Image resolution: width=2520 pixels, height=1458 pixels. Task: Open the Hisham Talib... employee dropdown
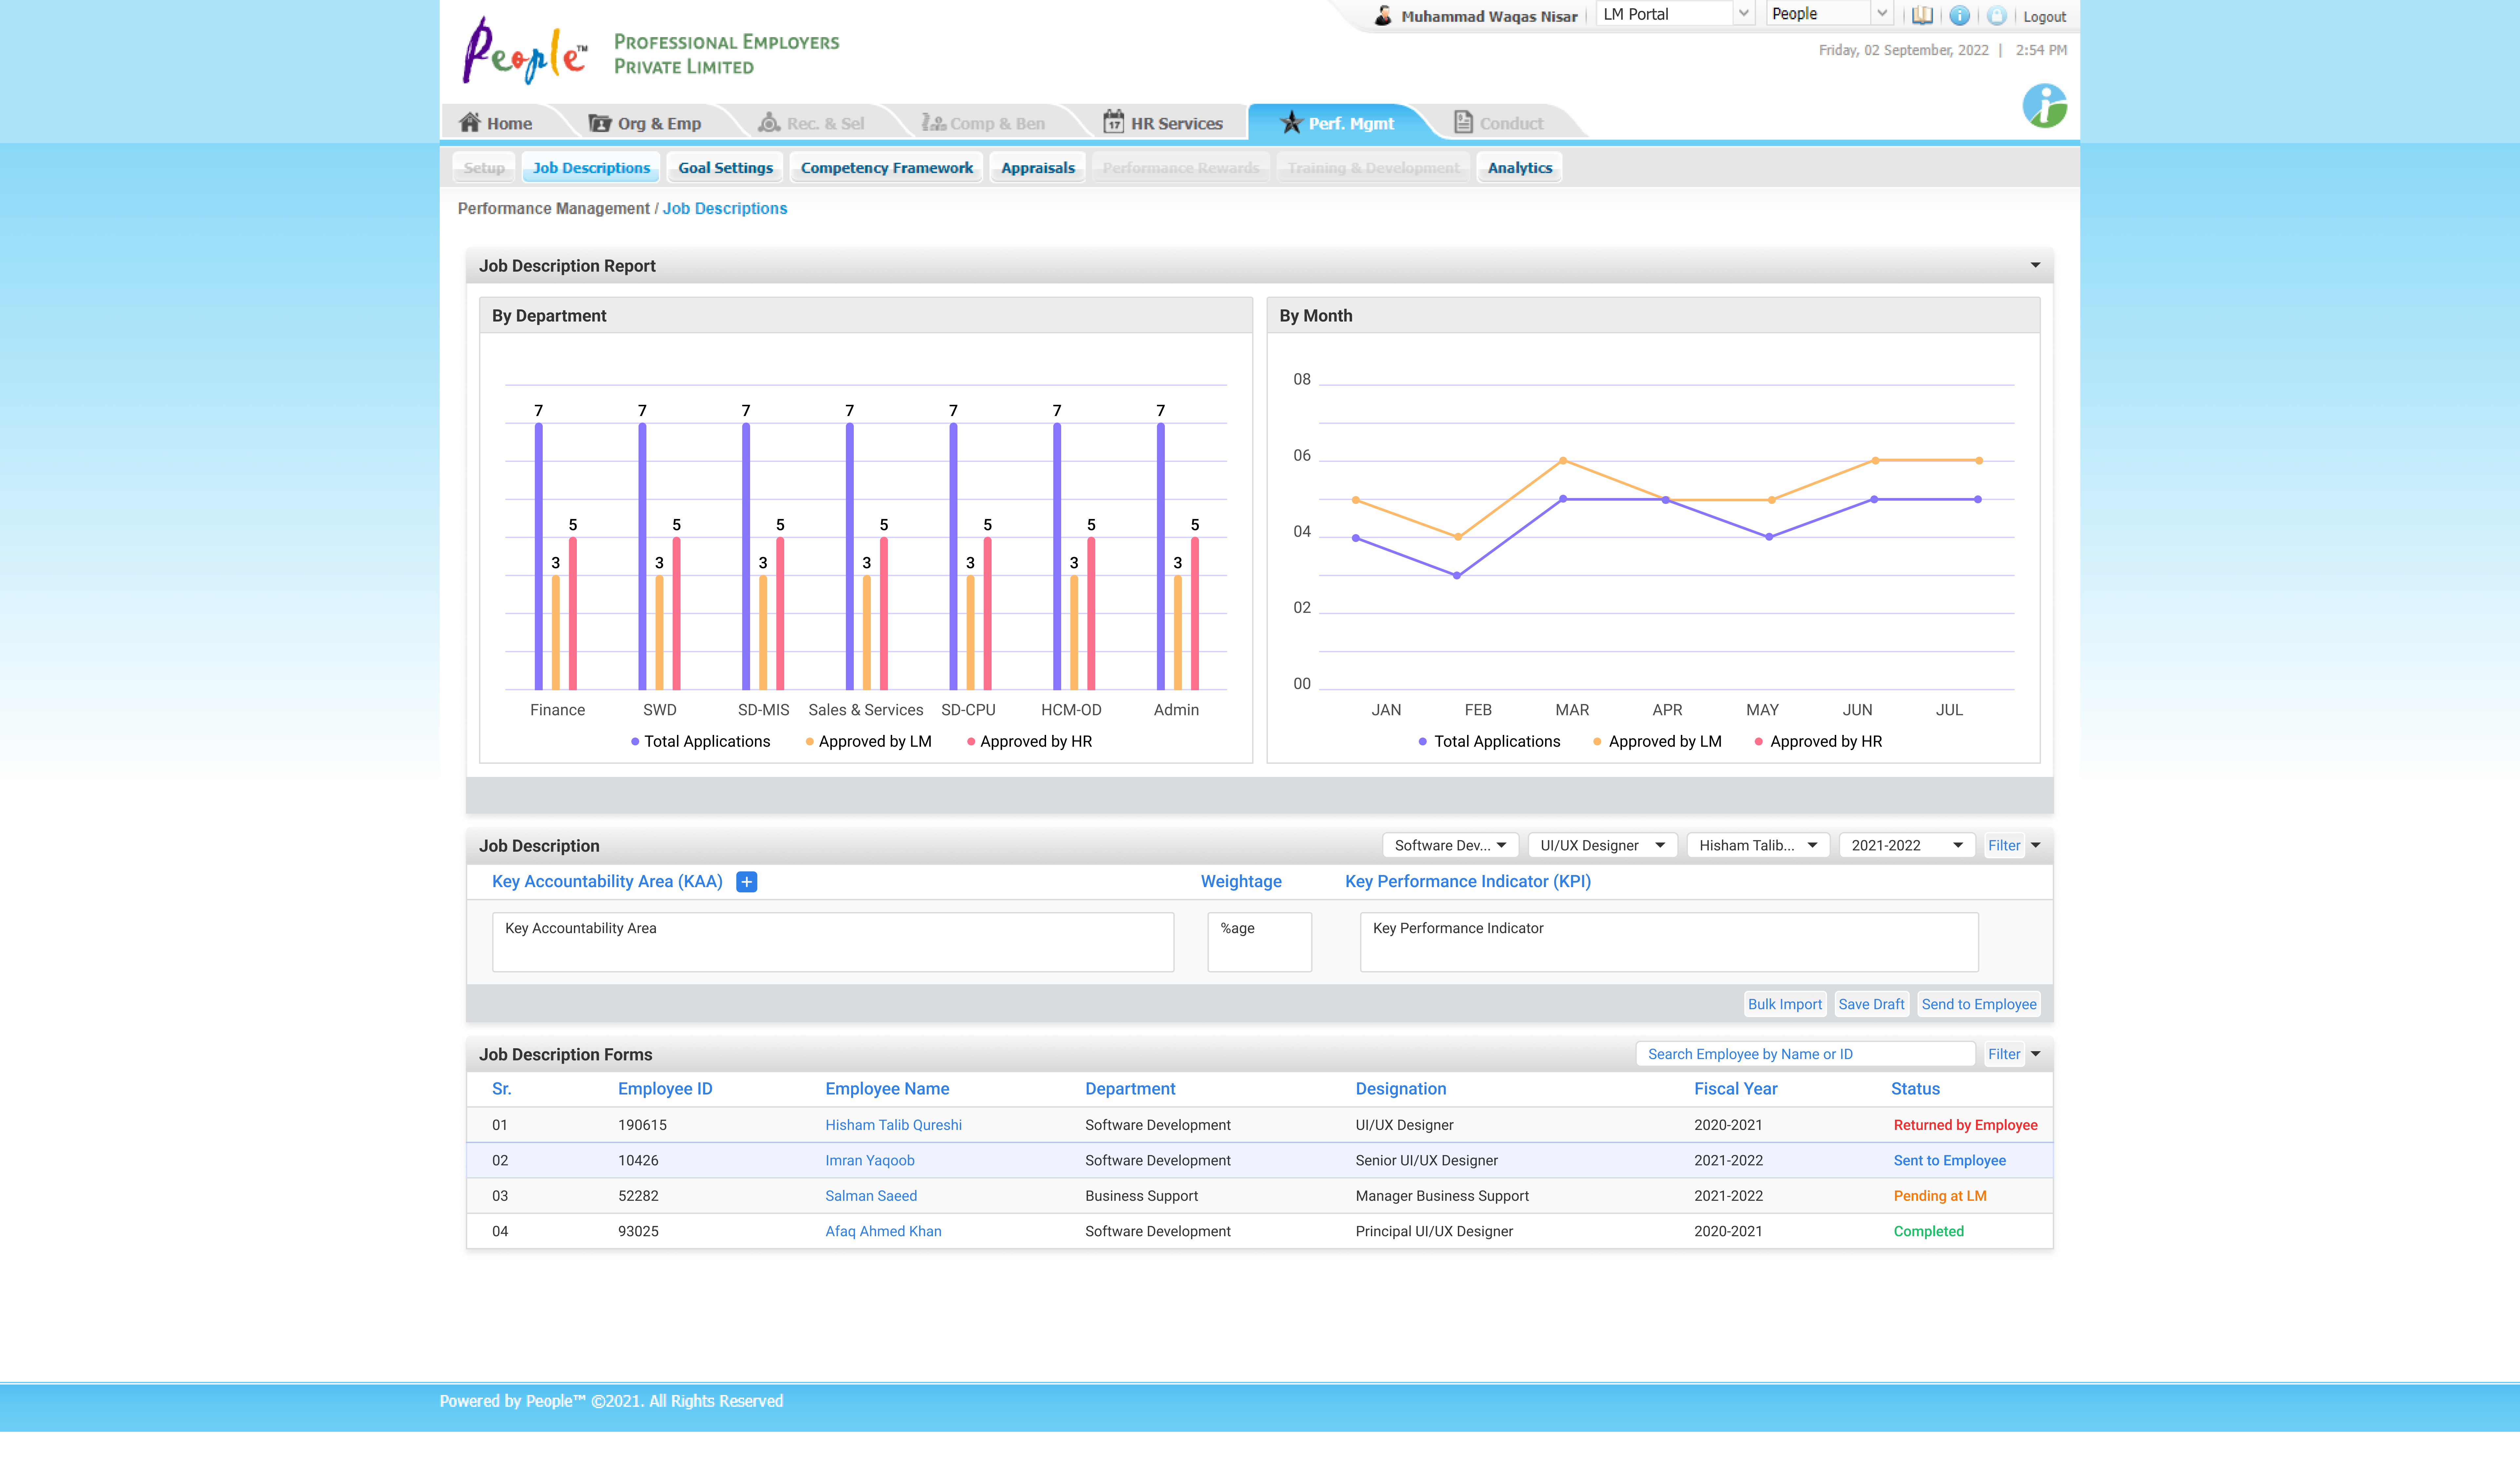pyautogui.click(x=1758, y=846)
